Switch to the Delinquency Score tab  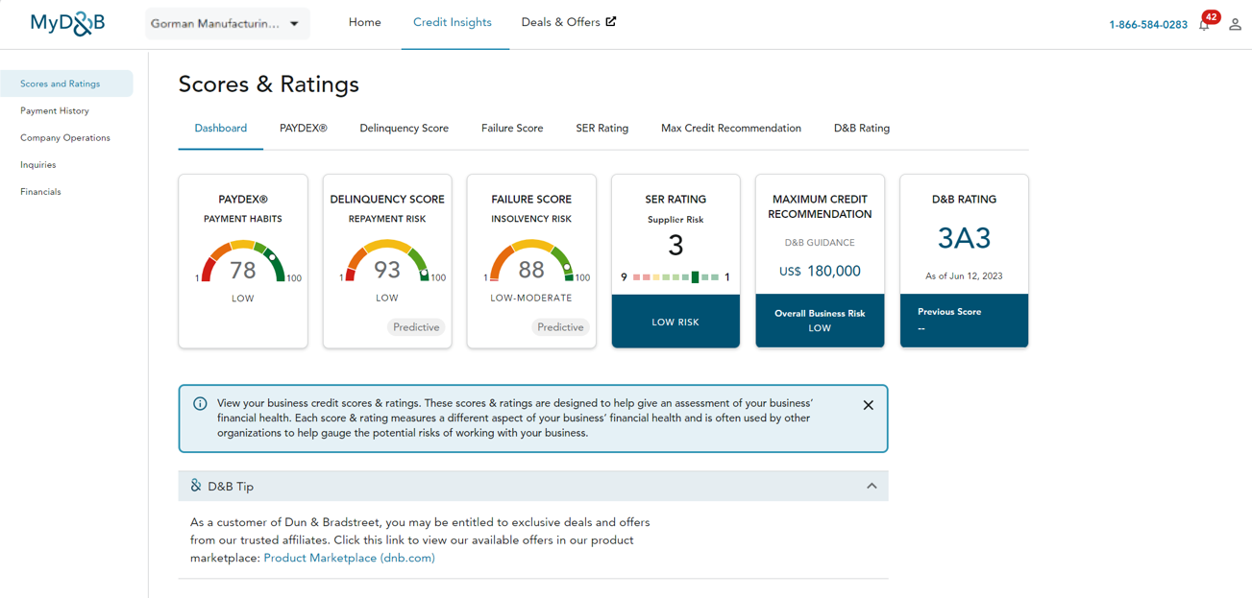[x=404, y=129]
